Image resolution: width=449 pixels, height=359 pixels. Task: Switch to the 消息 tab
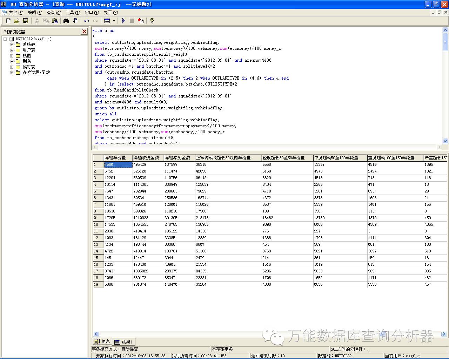(x=102, y=341)
